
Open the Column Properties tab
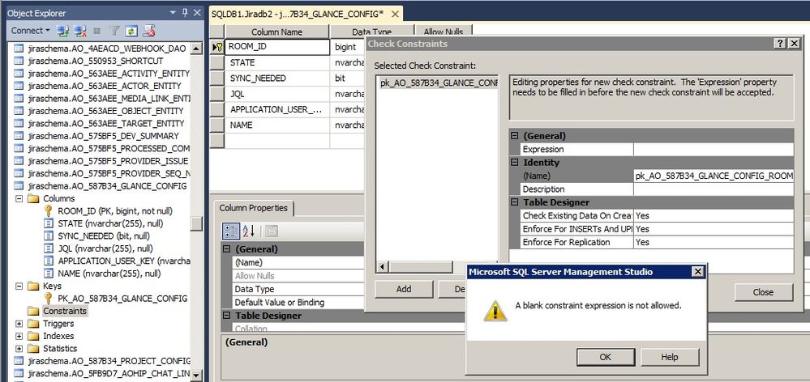click(254, 208)
